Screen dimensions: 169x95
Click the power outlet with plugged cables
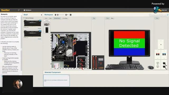164,65
